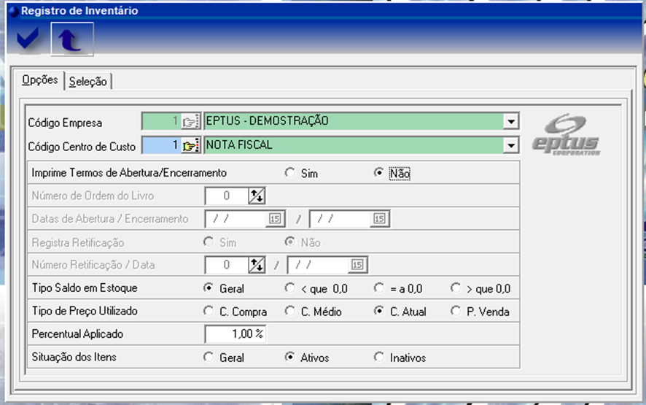Expand the NOTA FISCAL cost center dropdown

pyautogui.click(x=512, y=146)
